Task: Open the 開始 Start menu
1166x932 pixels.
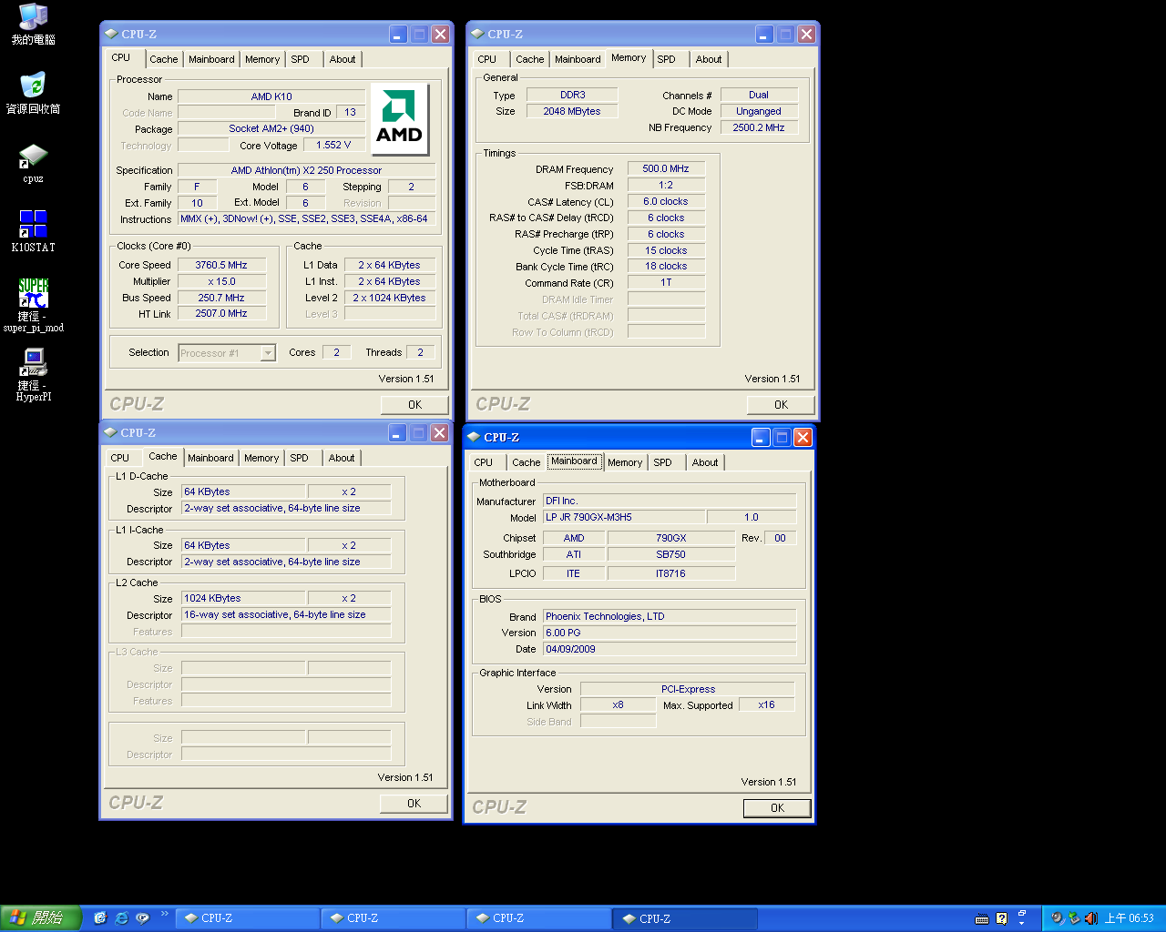Action: tap(41, 918)
